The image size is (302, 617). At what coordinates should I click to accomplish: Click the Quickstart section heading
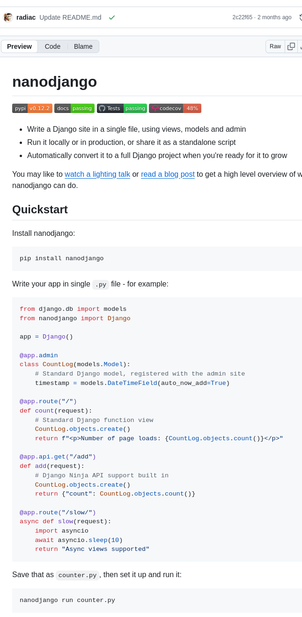pos(40,210)
